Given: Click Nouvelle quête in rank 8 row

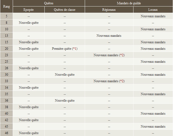Looking at the screenshot, I should tap(29, 23).
